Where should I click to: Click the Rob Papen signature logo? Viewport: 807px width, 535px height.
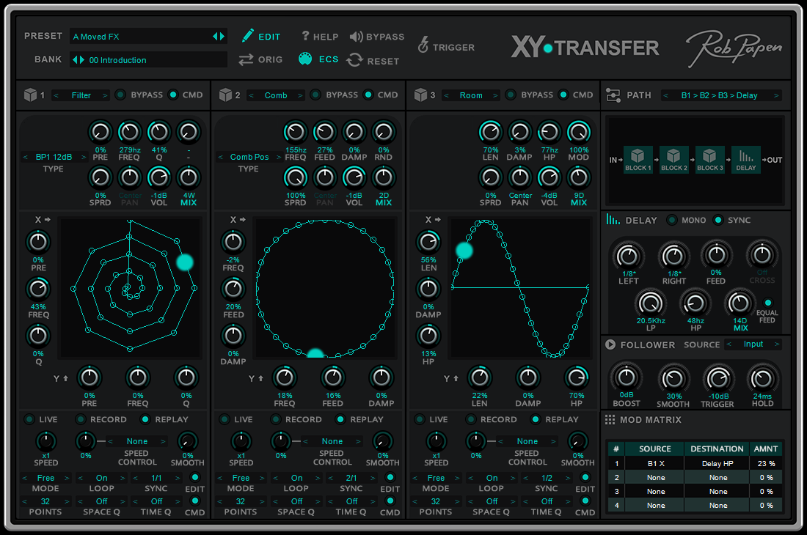coord(734,48)
